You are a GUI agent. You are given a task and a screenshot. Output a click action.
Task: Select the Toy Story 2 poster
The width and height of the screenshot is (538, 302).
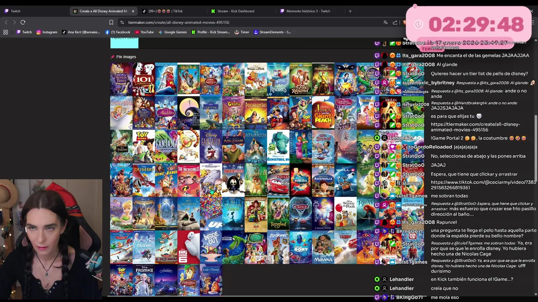point(144,146)
